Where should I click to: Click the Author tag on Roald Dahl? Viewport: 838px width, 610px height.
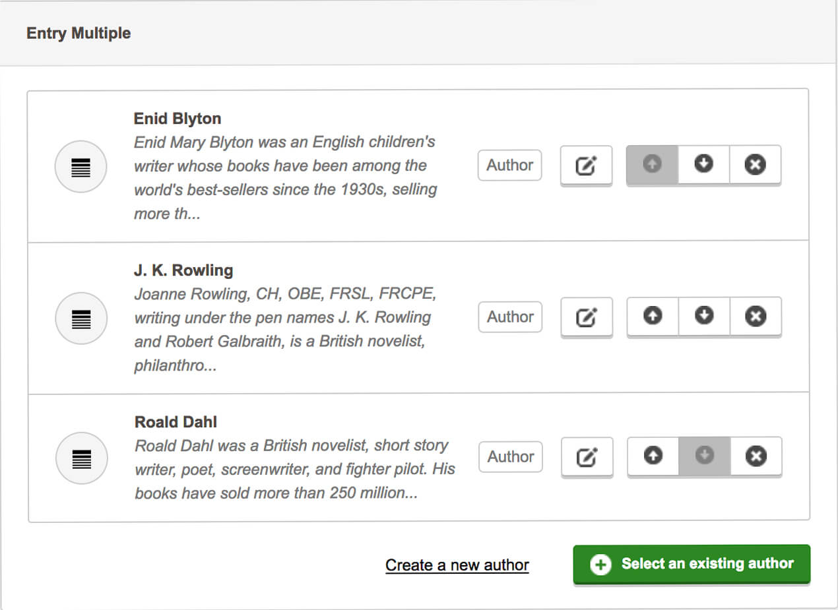(x=510, y=456)
